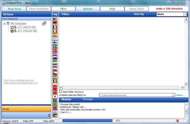Select the Italian flag language
The width and height of the screenshot is (190, 124).
click(55, 31)
